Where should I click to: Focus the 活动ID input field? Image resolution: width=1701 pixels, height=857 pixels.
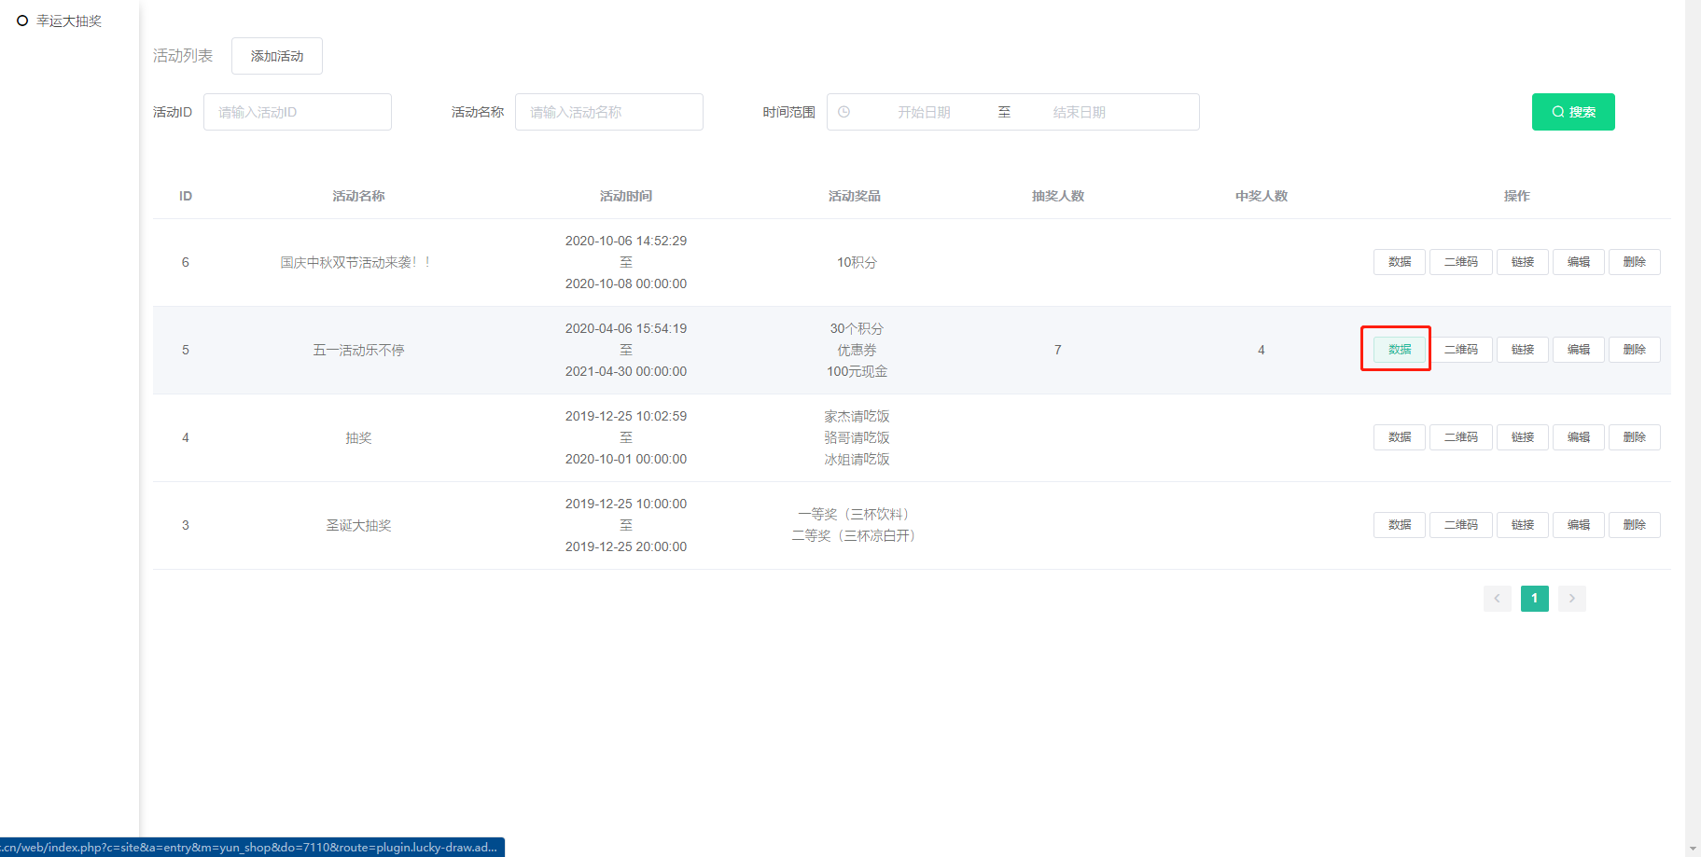(298, 112)
